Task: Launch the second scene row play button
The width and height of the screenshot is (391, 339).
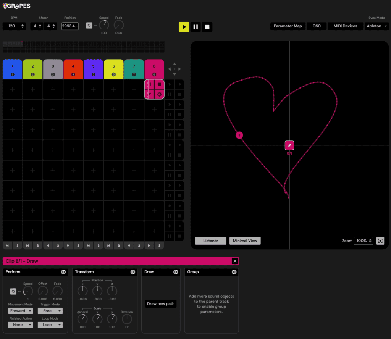Action: point(170,105)
